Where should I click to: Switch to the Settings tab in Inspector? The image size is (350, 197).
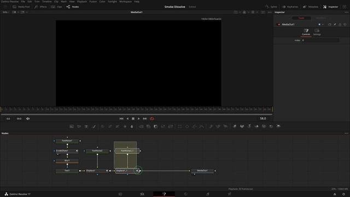(x=317, y=32)
